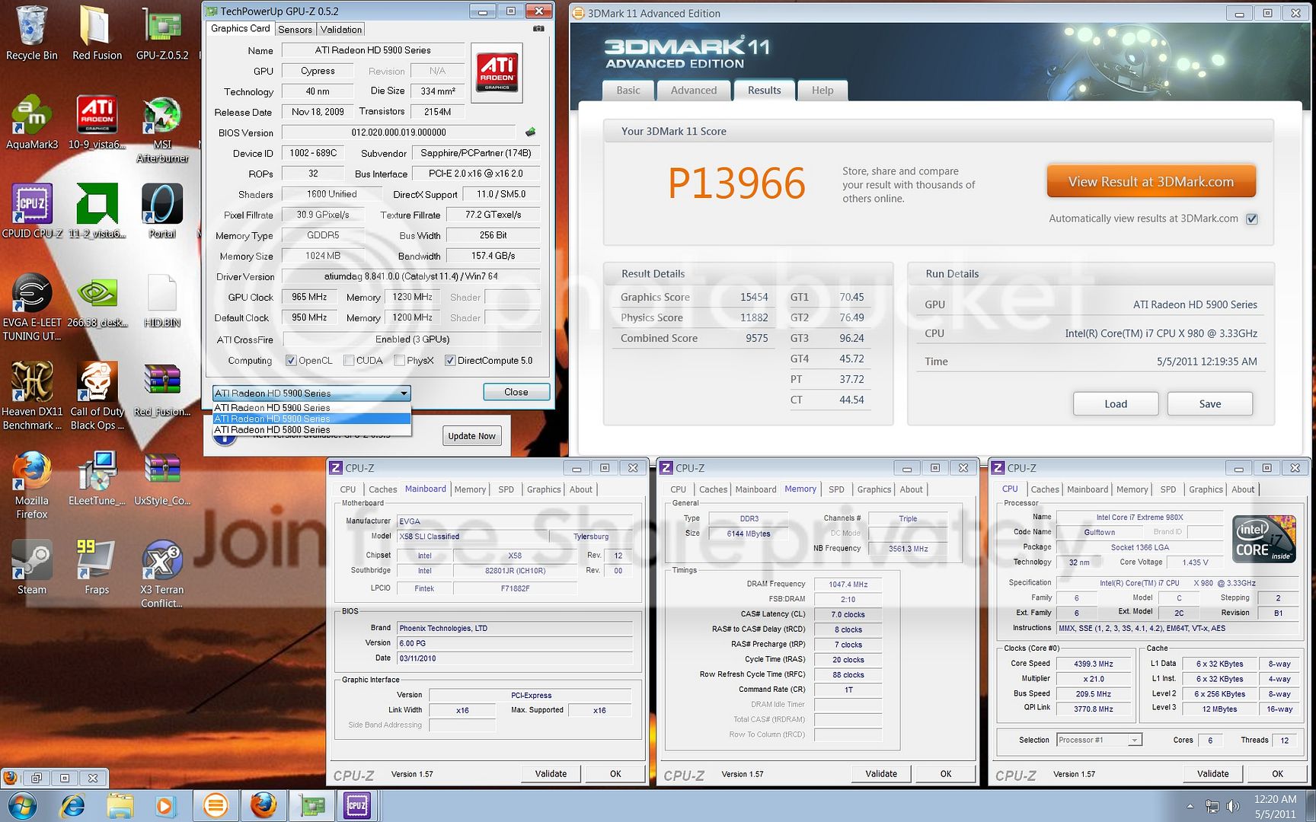Click Validate in CPU-Z Memory window

(x=881, y=774)
